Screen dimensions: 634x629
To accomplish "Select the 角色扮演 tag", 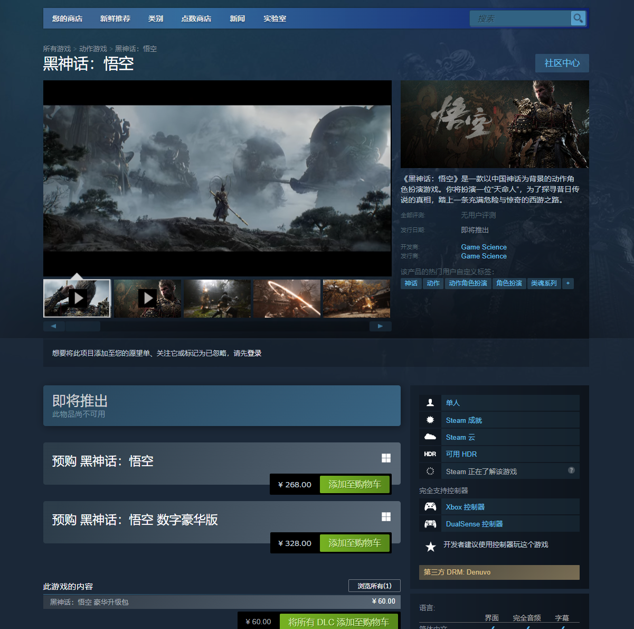I will (x=509, y=283).
